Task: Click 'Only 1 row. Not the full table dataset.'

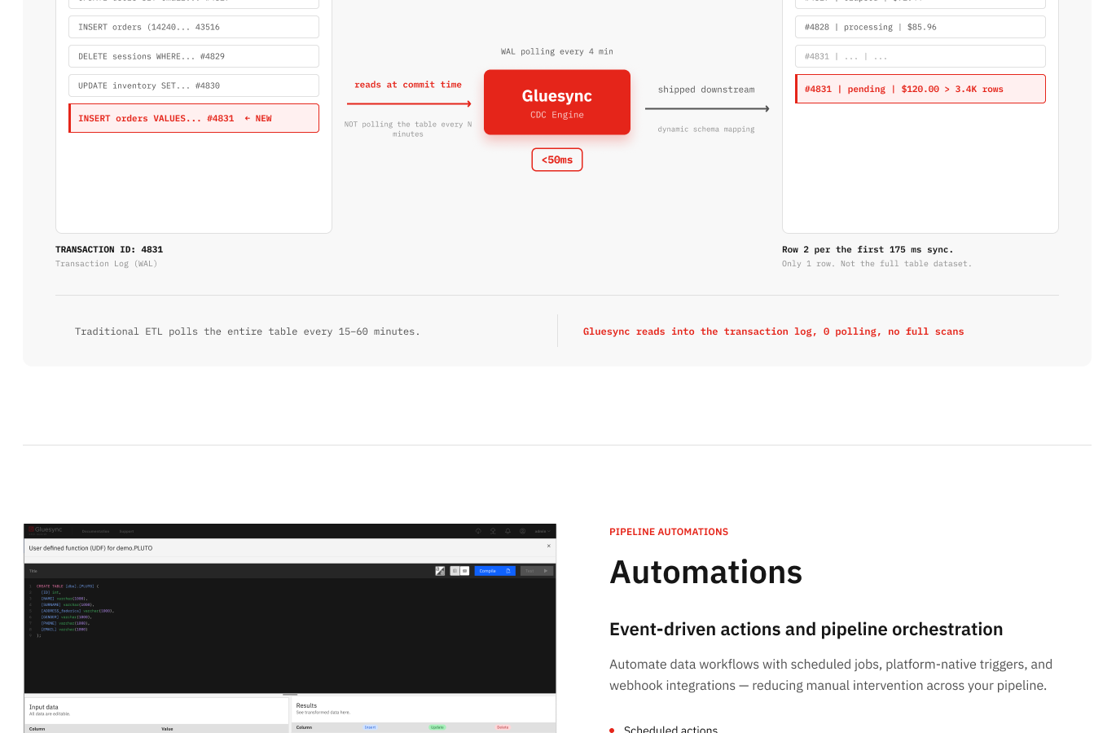Action: pyautogui.click(x=877, y=264)
